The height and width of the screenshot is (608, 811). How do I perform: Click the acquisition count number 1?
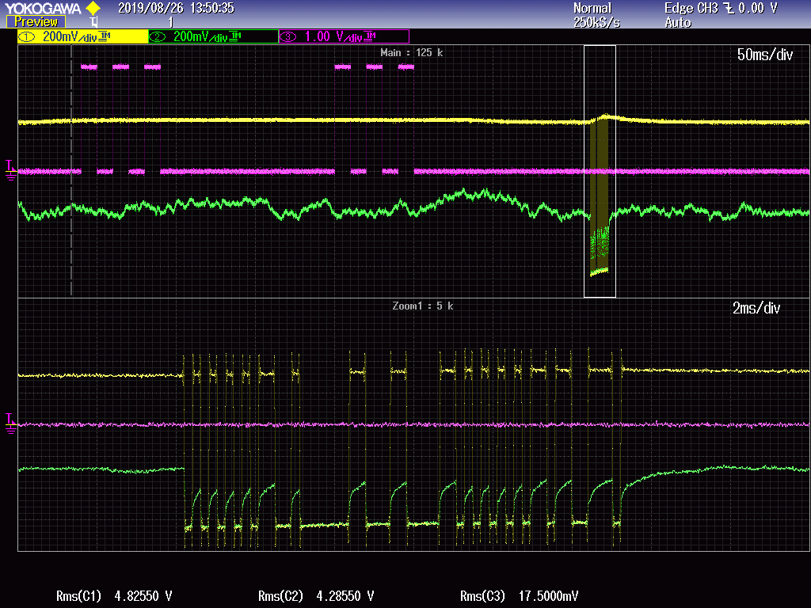171,22
